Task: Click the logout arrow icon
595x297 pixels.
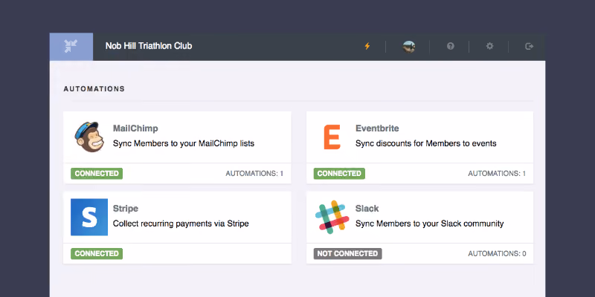Action: (530, 46)
